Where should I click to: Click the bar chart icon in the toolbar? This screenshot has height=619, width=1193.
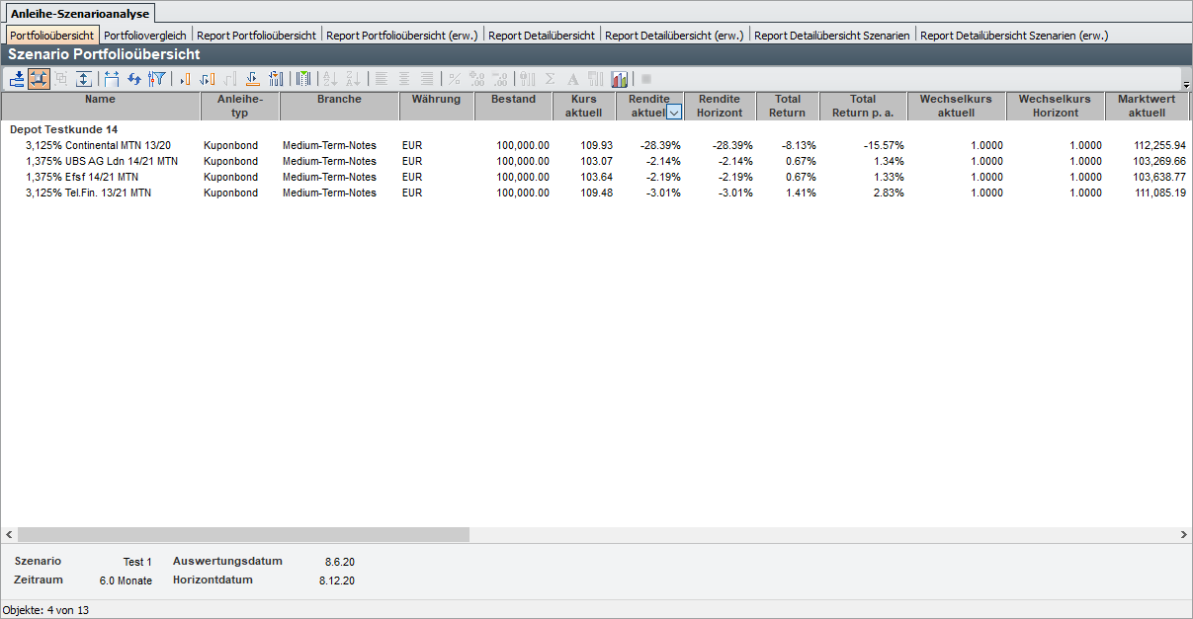[620, 79]
